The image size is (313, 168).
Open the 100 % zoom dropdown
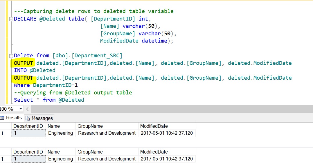click(x=21, y=109)
